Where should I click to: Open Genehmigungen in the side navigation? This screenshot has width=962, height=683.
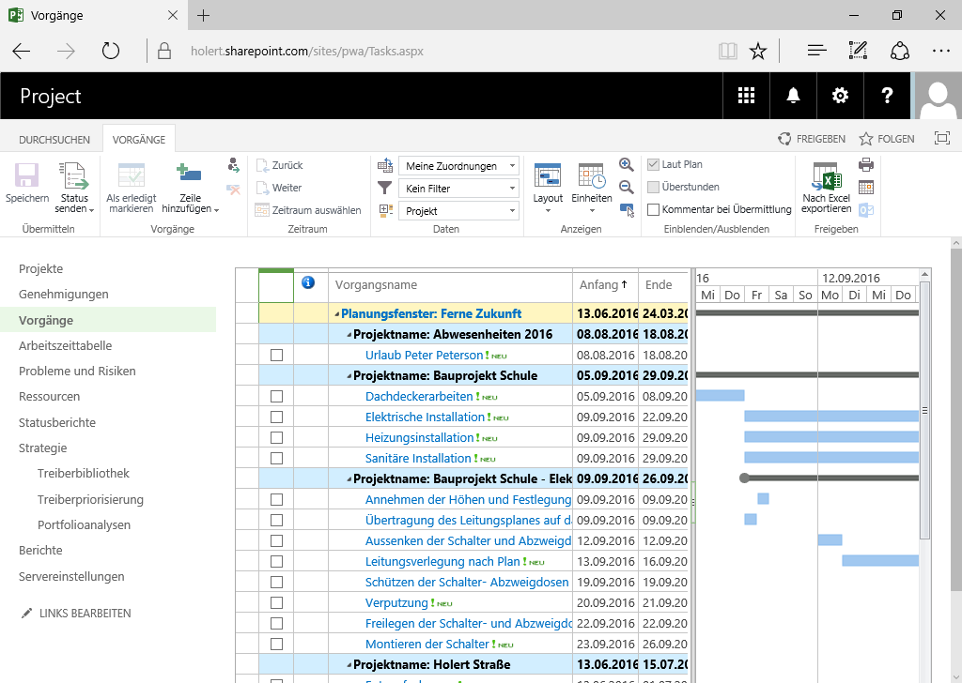[x=63, y=294]
